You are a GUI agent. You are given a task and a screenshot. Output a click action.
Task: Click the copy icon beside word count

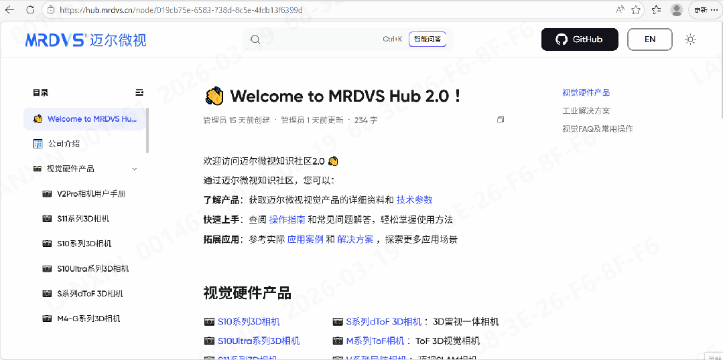[500, 120]
